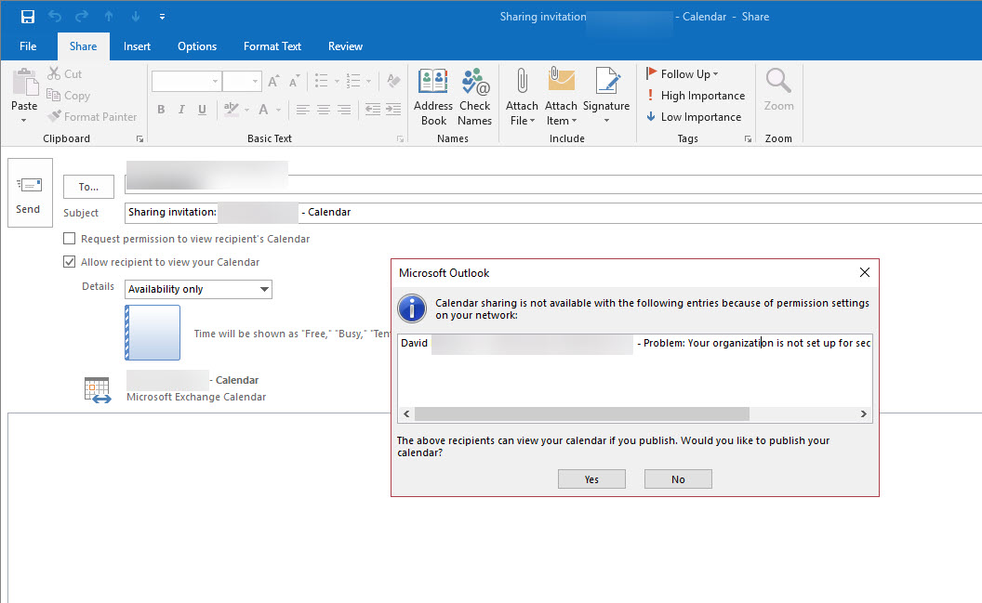Go to next item with down arrow

[x=135, y=17]
